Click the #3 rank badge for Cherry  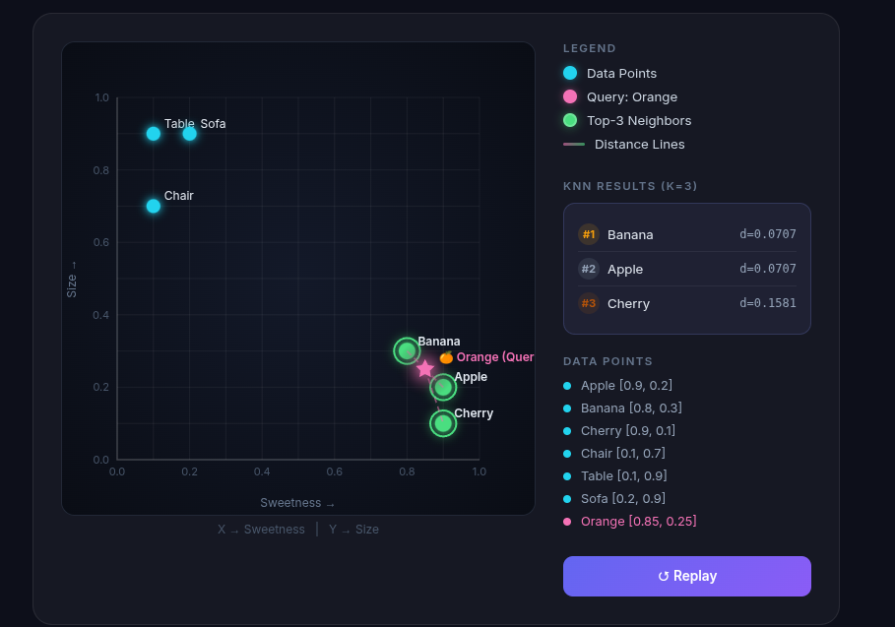coord(589,303)
